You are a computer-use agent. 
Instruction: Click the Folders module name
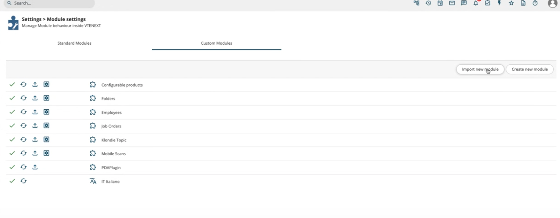108,99
